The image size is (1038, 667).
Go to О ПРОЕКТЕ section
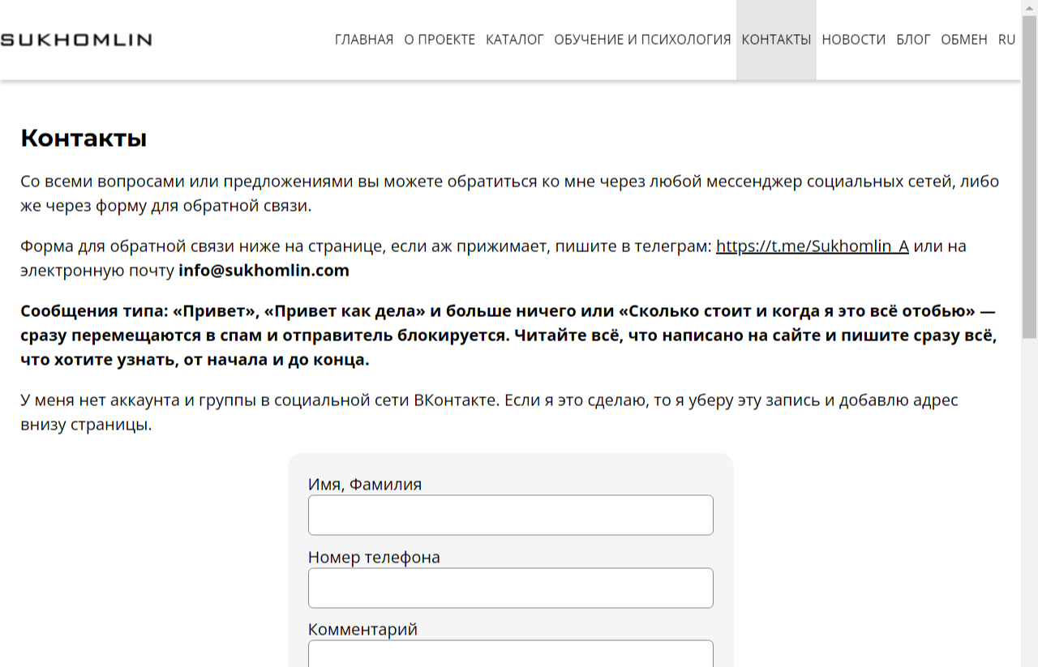440,40
